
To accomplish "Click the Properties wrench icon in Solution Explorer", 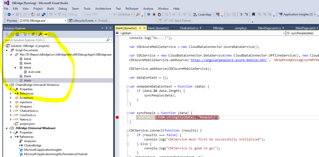I will point(40,34).
